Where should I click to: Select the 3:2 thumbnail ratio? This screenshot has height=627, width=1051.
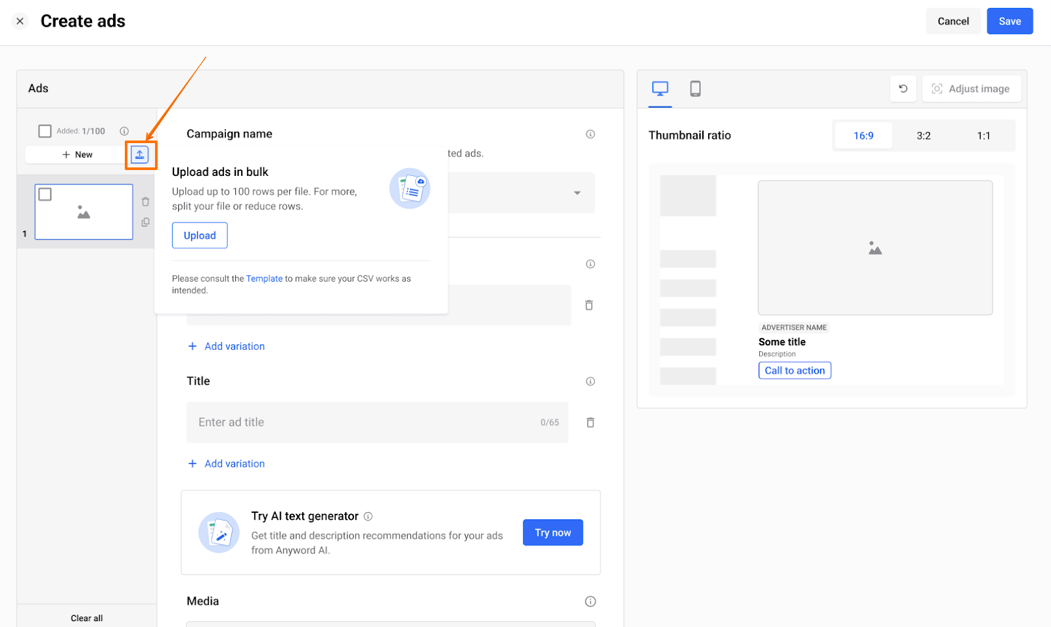(x=924, y=136)
